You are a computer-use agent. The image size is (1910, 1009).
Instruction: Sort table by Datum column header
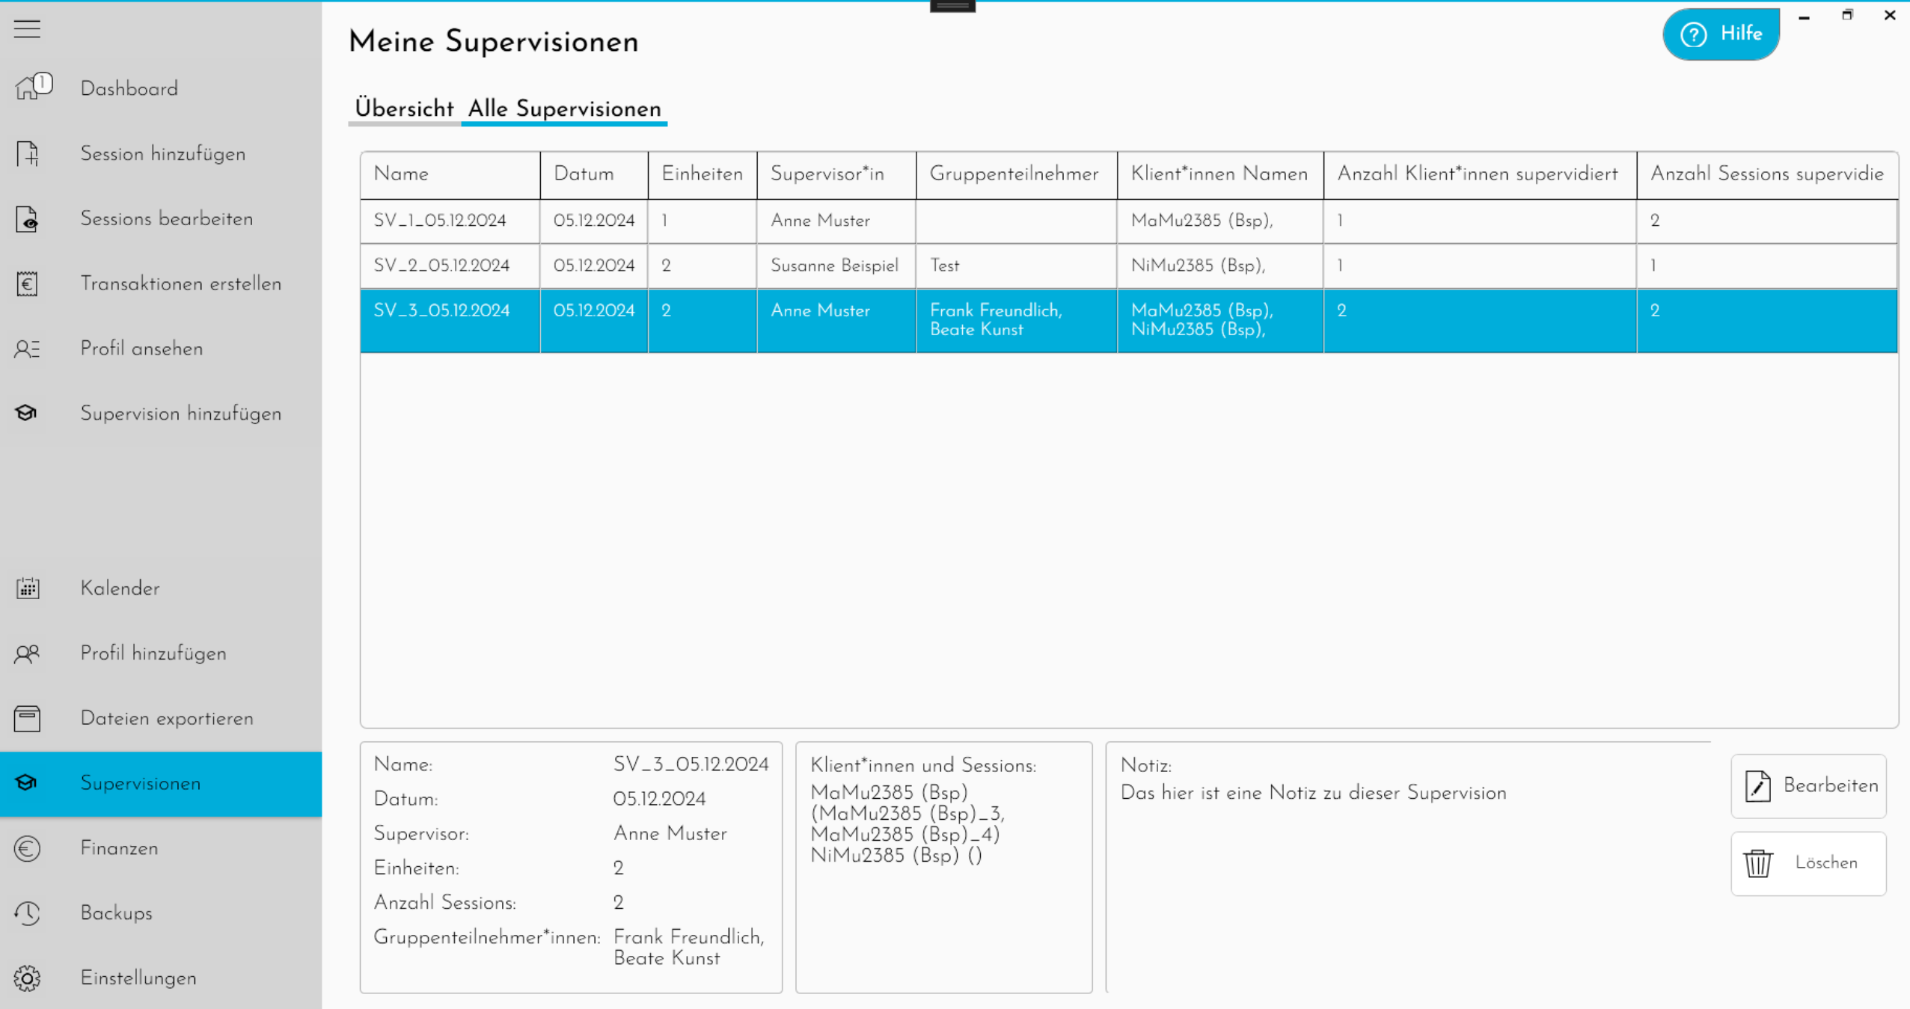[584, 174]
